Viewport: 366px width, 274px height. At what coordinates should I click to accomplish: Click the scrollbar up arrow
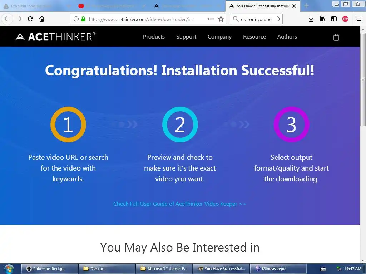point(363,30)
